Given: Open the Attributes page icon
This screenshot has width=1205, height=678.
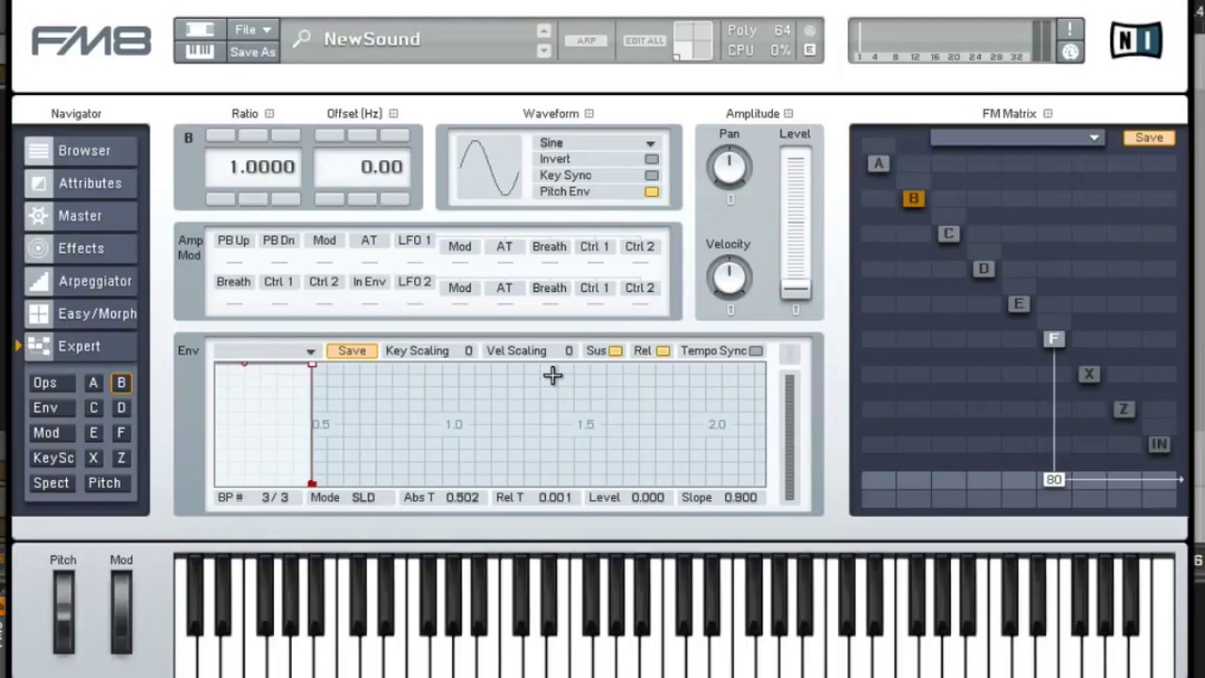Looking at the screenshot, I should coord(39,184).
